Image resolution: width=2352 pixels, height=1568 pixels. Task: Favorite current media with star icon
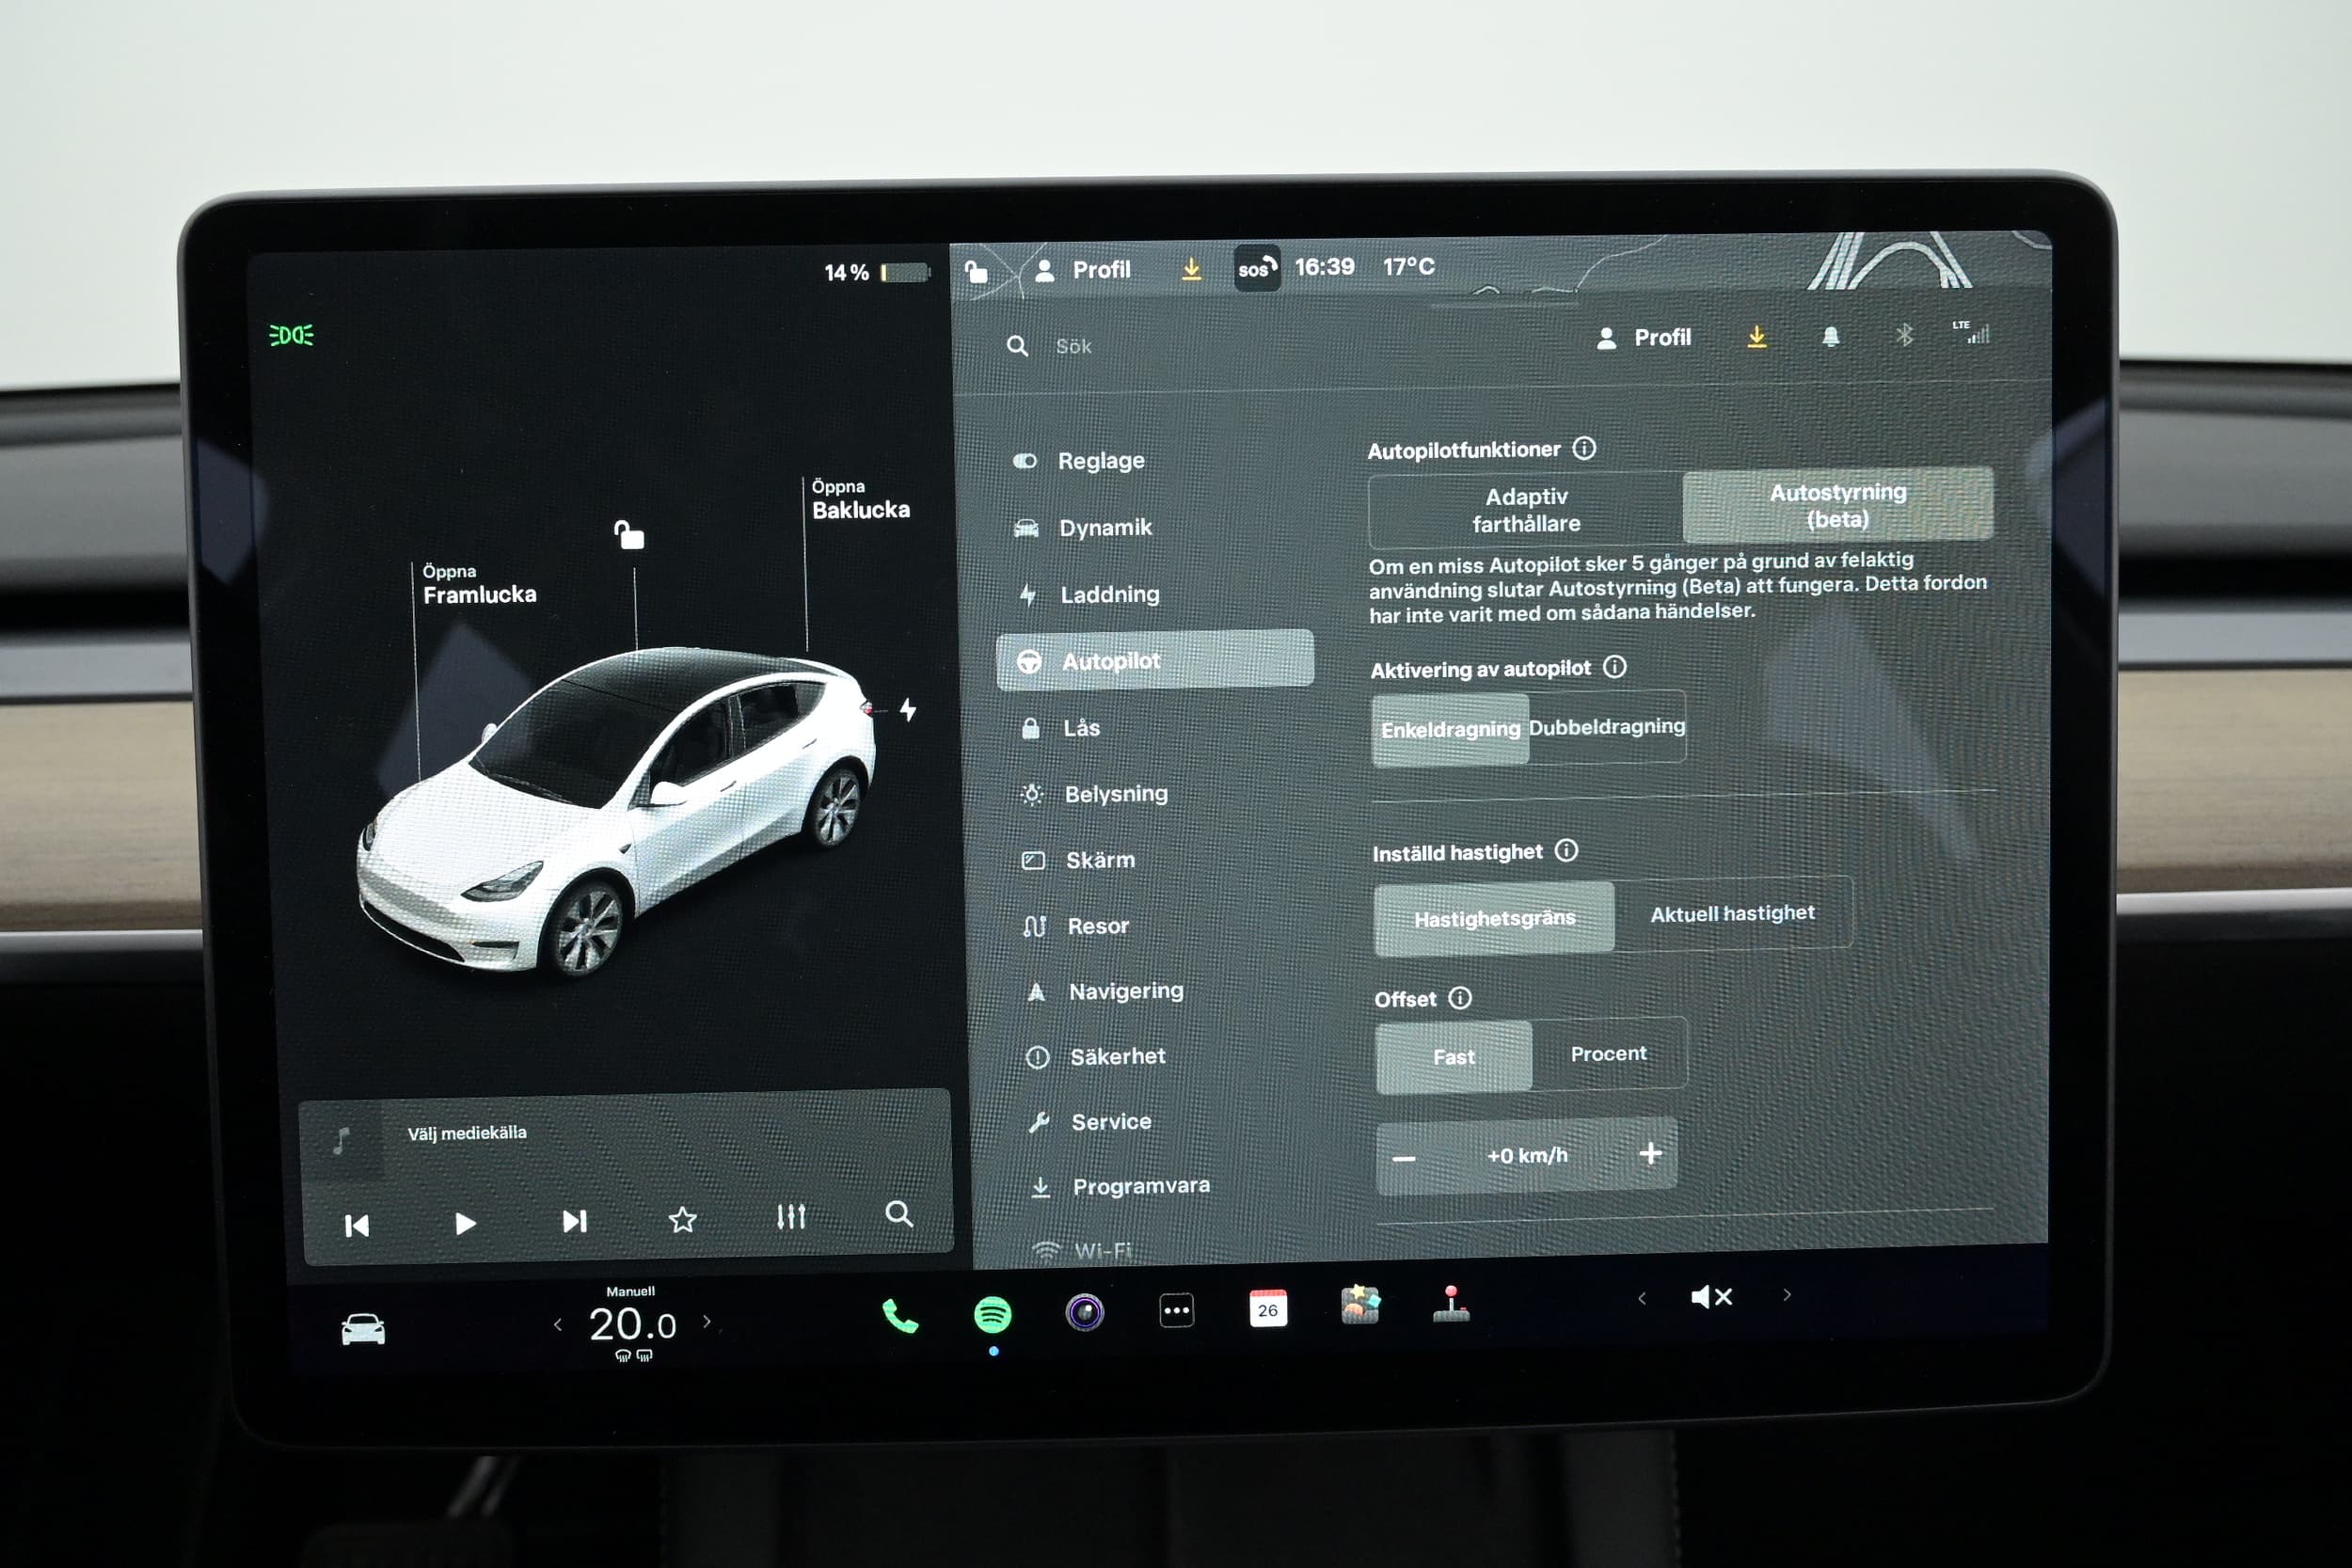tap(682, 1219)
